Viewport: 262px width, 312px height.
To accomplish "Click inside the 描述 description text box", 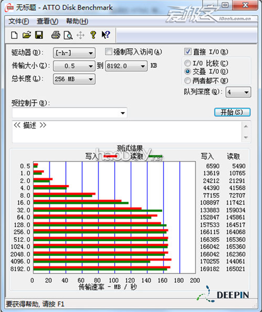I will 127,132.
